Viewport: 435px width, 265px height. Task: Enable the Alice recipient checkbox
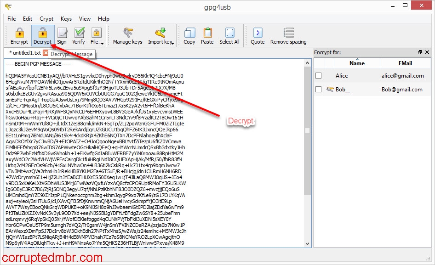pos(319,75)
